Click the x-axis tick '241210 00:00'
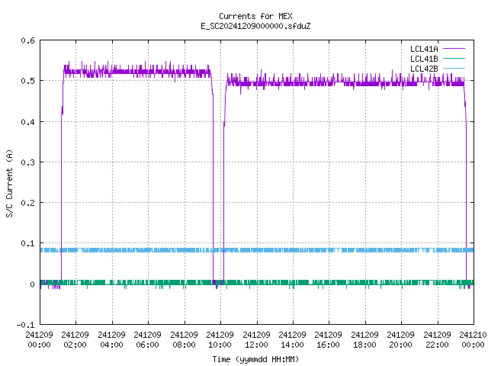The image size is (488, 366). click(473, 340)
